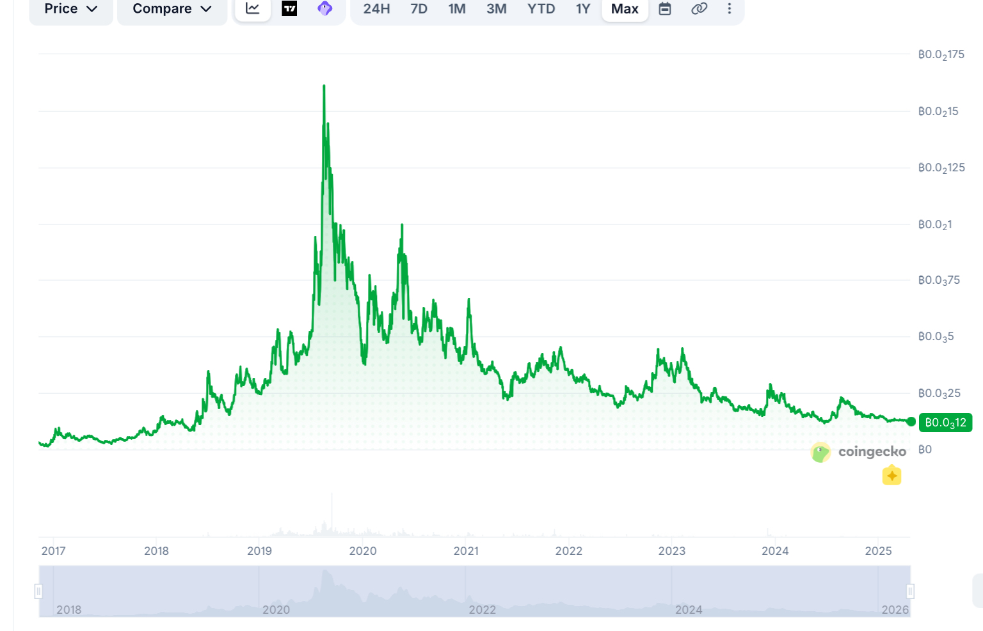Select the 7D time range
The image size is (983, 631).
point(419,9)
